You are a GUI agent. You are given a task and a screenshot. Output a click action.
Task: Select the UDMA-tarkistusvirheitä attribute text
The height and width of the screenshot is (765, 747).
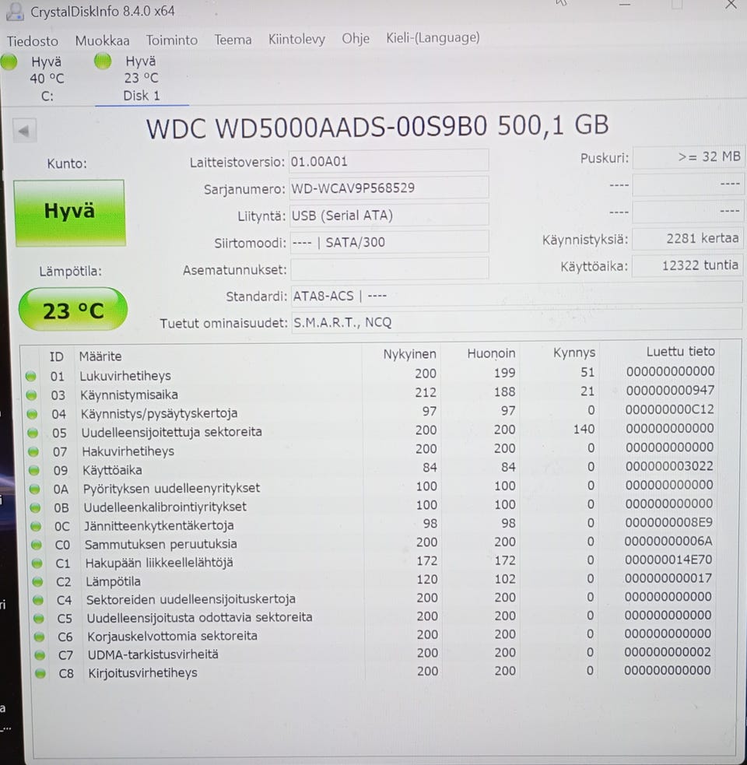[x=153, y=654]
